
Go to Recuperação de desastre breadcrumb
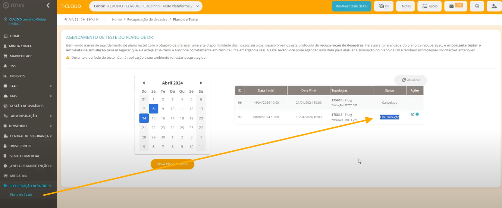tap(147, 19)
